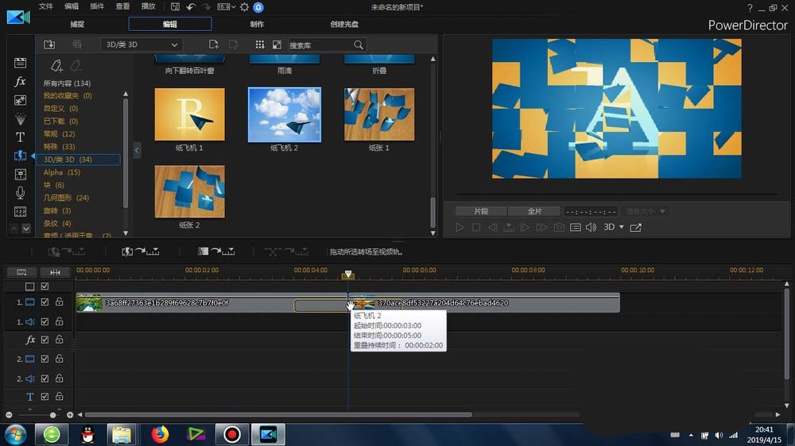Viewport: 795px width, 446px height.
Task: Click the 全片 movie mode button
Action: pyautogui.click(x=534, y=211)
